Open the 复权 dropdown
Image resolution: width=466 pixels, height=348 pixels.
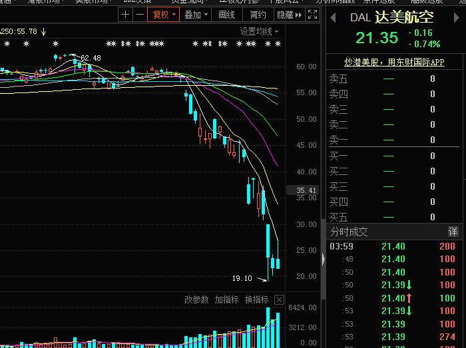click(x=164, y=15)
